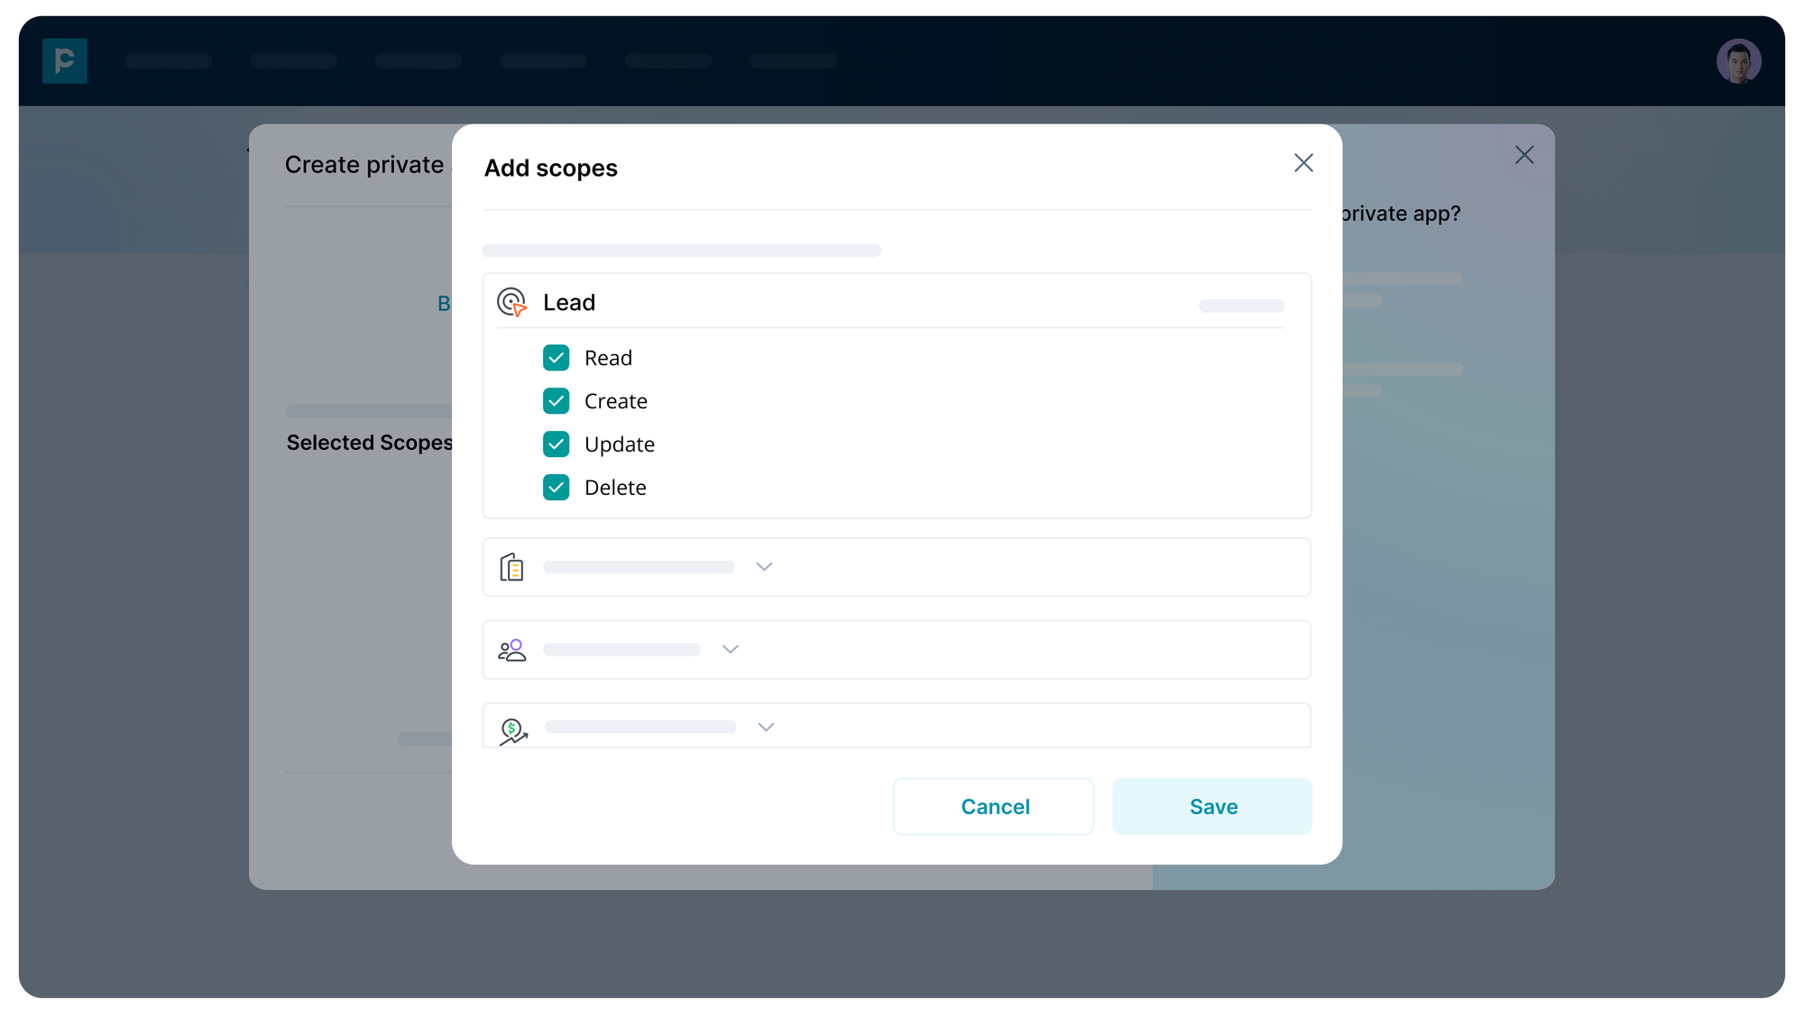Image resolution: width=1804 pixels, height=1014 pixels.
Task: Click the Update permission label text
Action: click(620, 443)
